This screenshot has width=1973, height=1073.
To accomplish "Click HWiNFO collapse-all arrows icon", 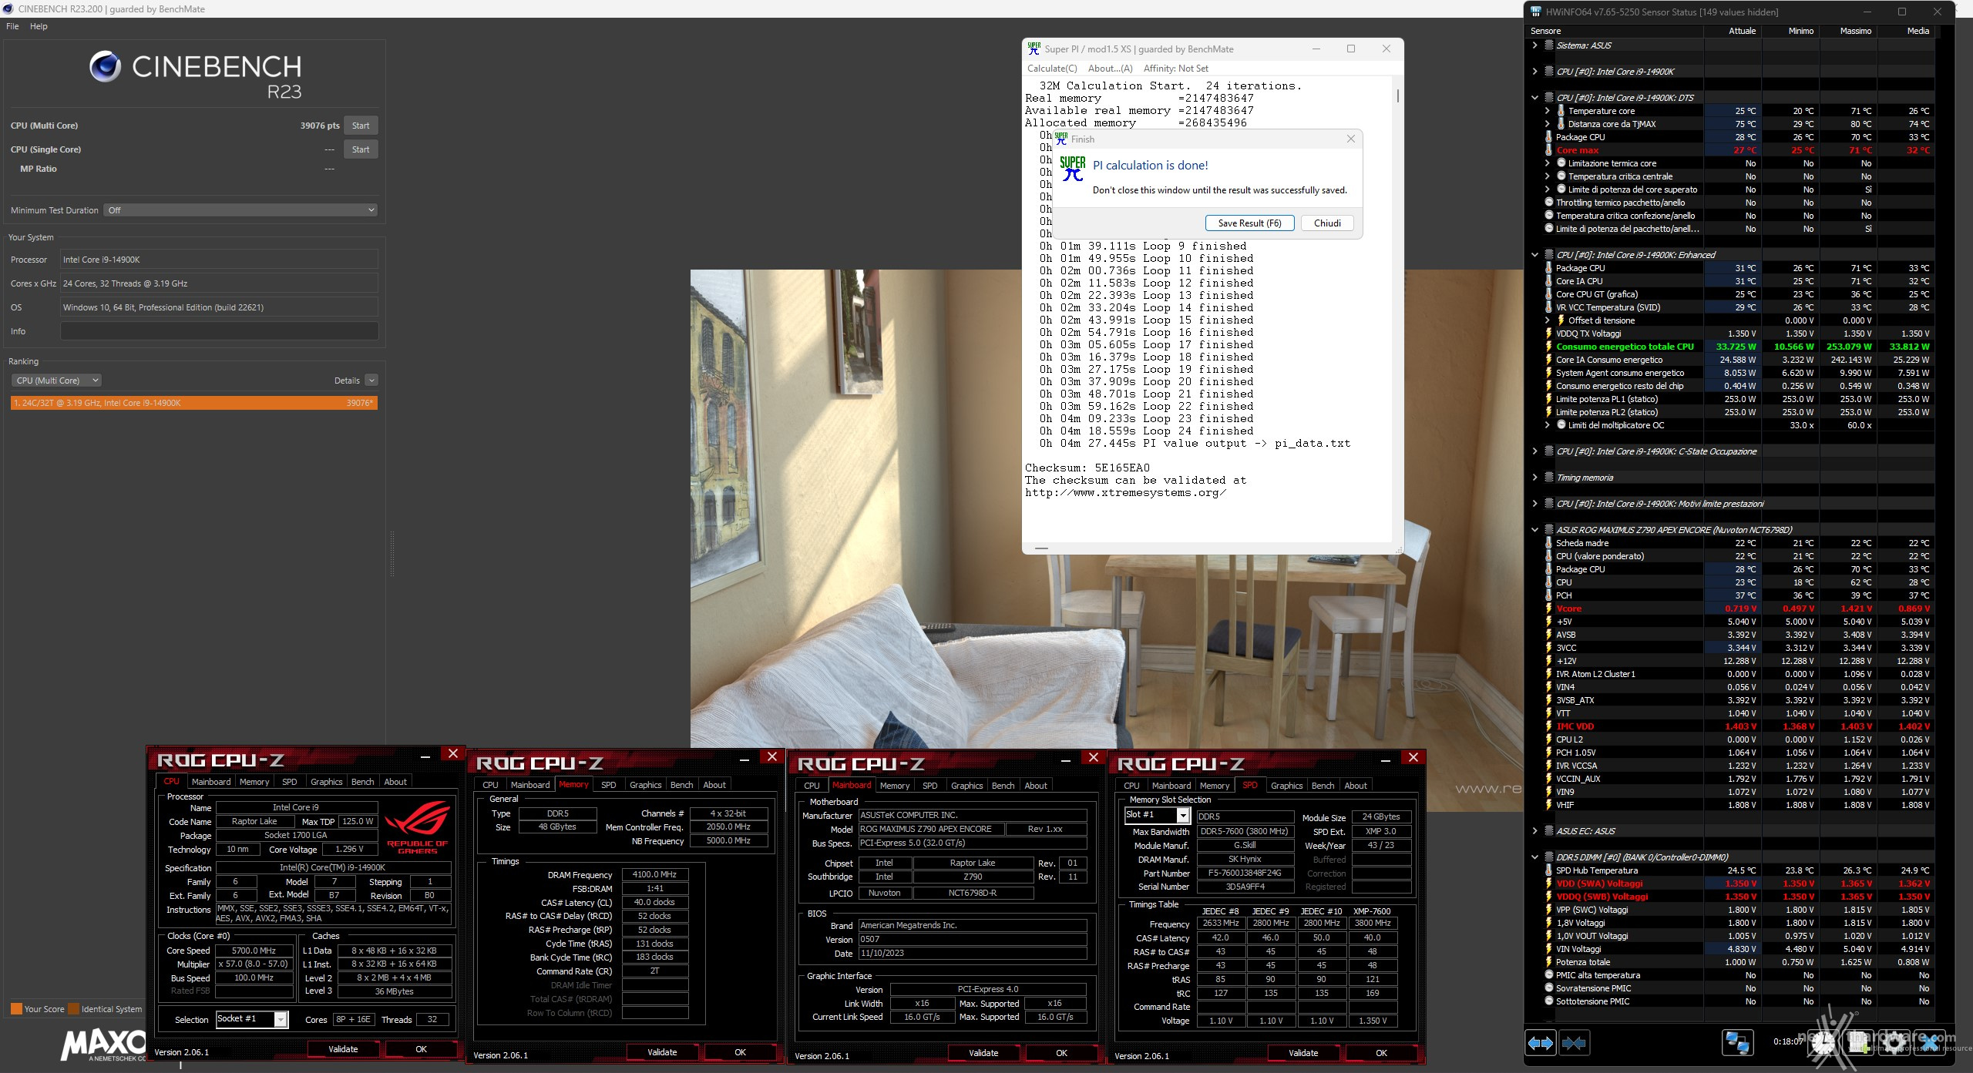I will (1573, 1043).
